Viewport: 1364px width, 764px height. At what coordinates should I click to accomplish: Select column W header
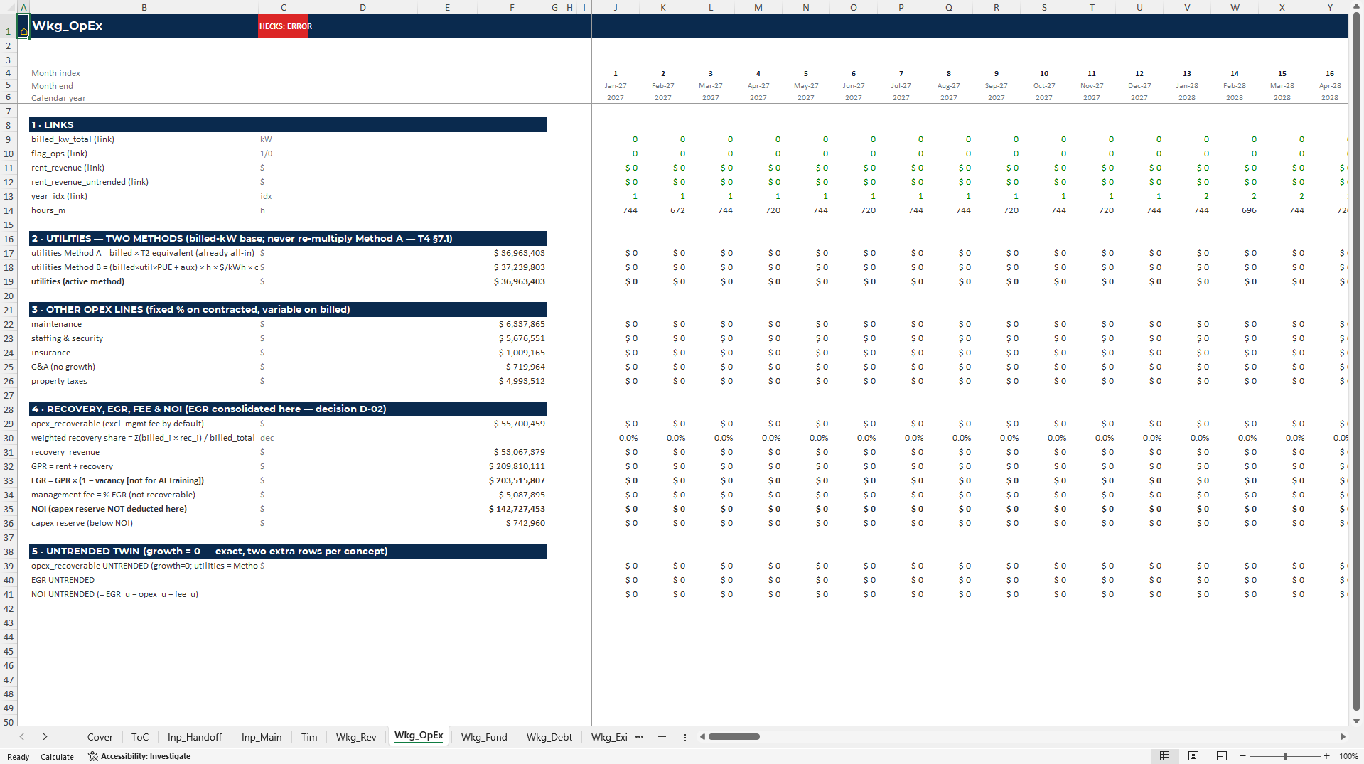[1235, 7]
